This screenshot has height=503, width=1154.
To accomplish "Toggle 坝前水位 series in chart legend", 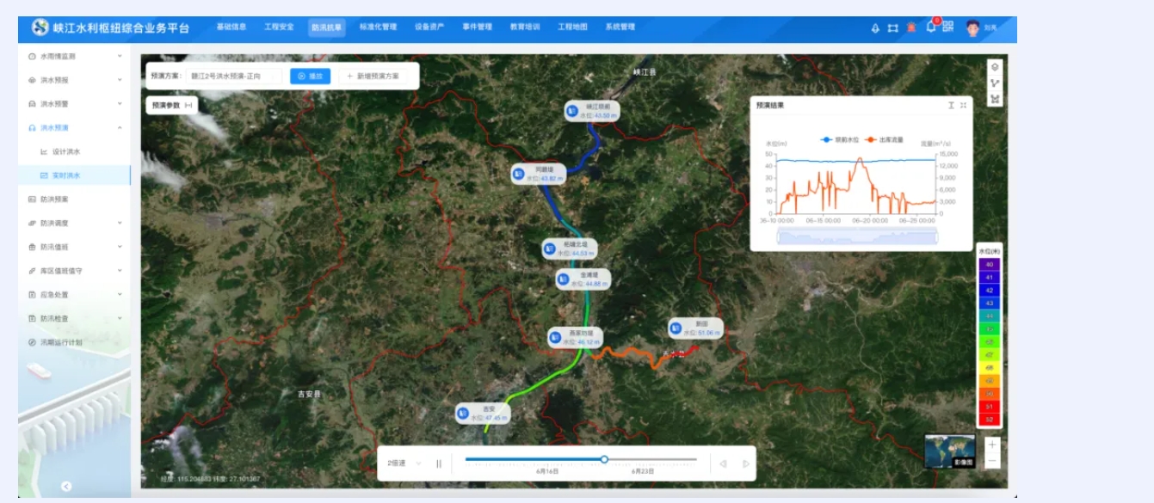I will point(837,139).
